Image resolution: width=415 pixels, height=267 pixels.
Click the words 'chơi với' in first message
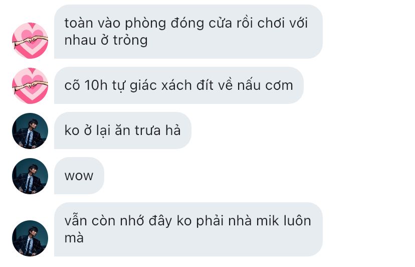[282, 23]
